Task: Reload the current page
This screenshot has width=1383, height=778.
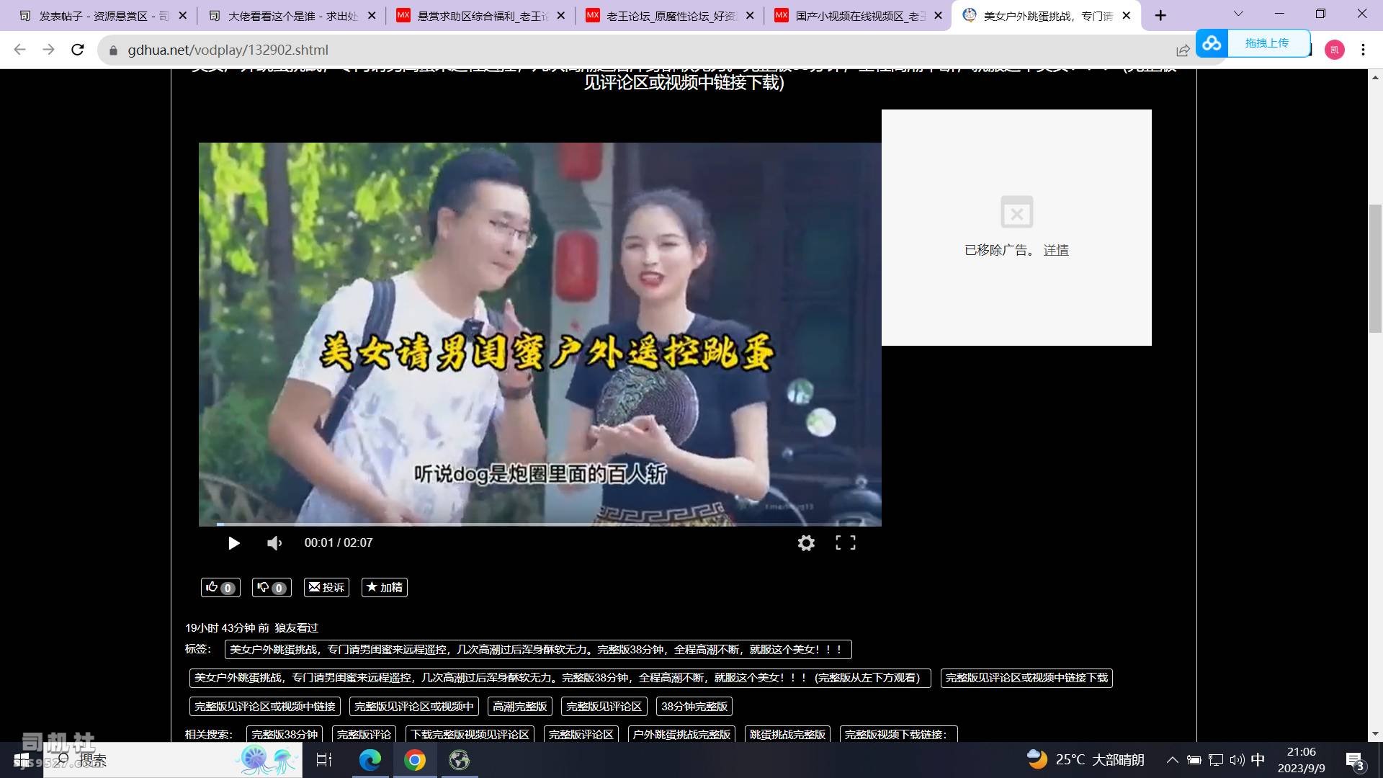Action: pyautogui.click(x=78, y=50)
